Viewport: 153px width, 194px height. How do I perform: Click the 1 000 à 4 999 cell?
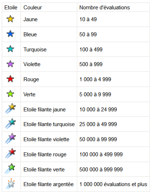tap(113, 79)
